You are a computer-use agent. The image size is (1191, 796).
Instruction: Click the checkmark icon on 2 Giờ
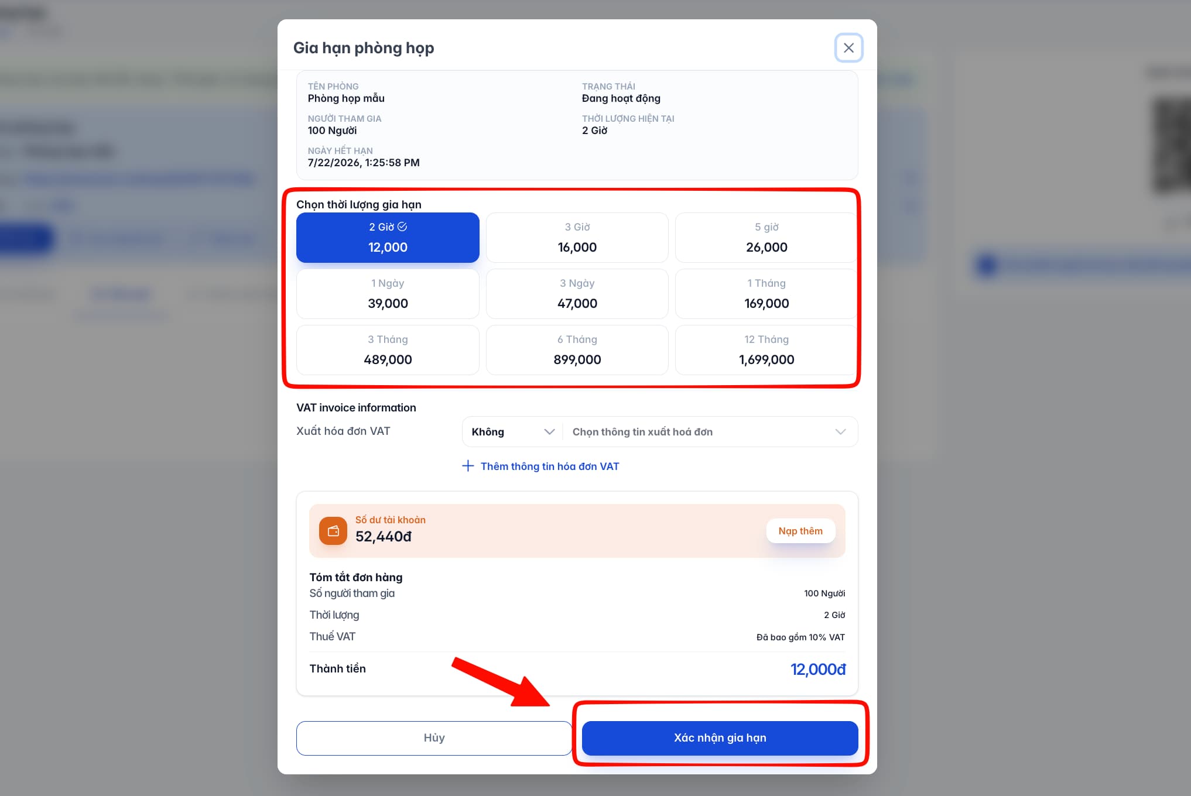(x=402, y=227)
